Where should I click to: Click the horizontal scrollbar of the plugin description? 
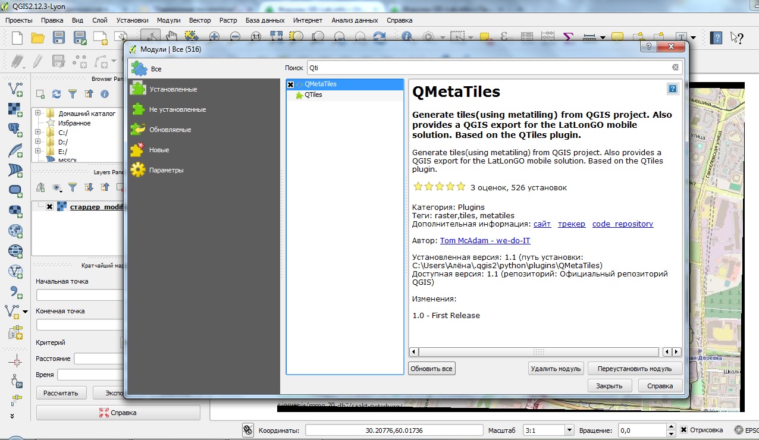(x=538, y=352)
